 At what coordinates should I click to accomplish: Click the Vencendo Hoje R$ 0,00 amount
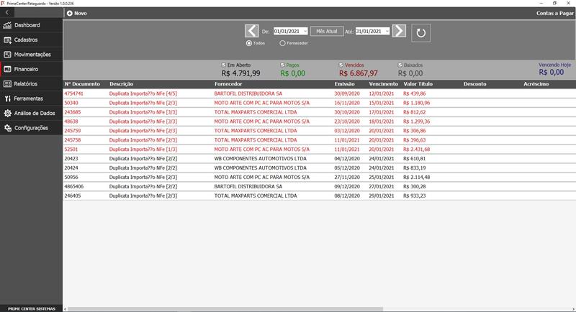(552, 72)
